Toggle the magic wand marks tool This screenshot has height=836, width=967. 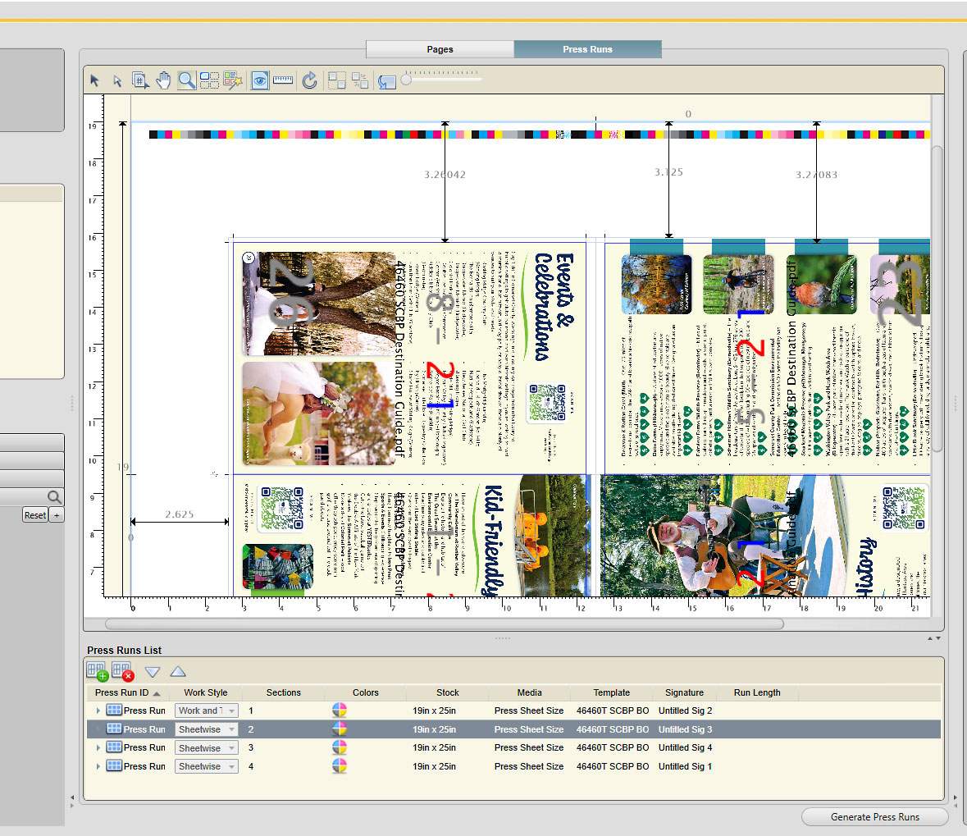(233, 80)
